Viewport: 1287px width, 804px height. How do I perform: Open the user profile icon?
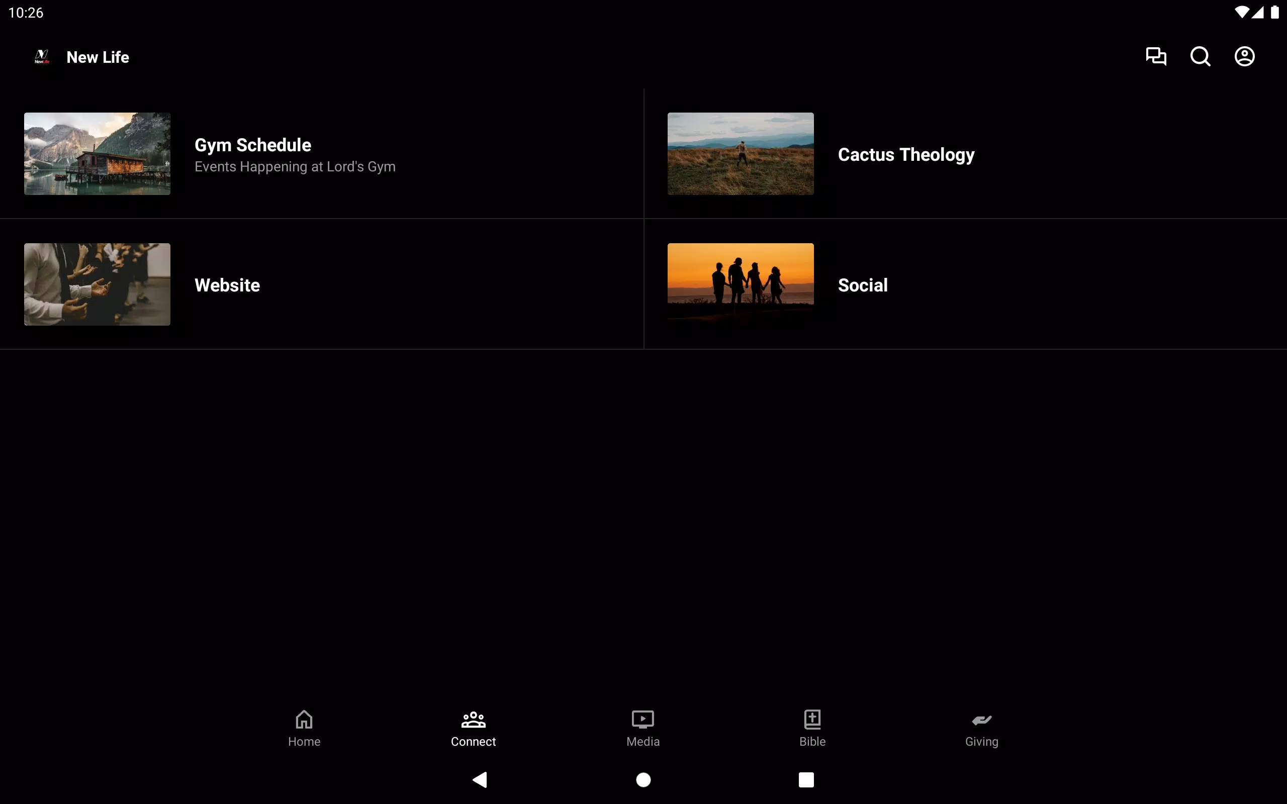[x=1244, y=56]
